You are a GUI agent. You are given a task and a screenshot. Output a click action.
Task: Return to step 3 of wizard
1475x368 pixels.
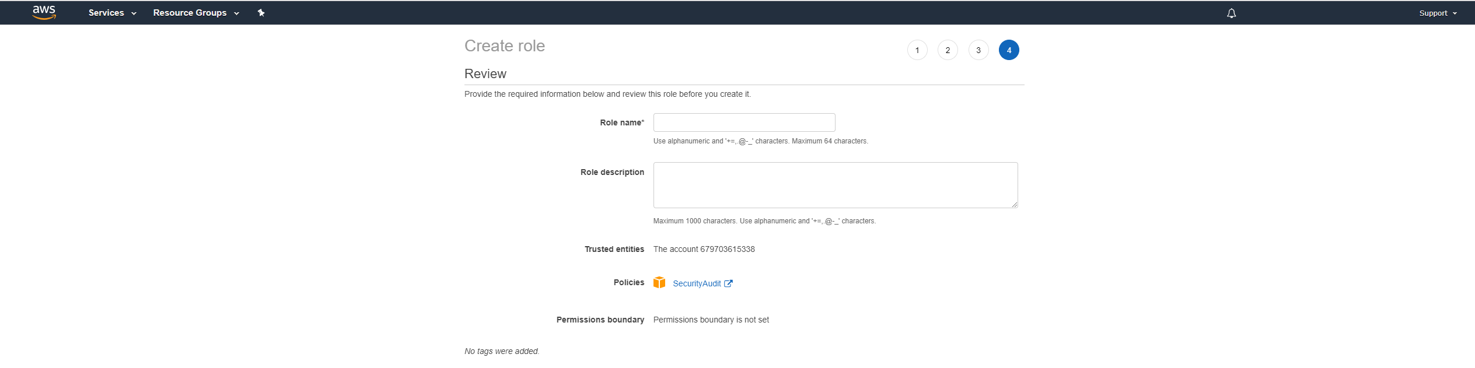[x=978, y=50]
